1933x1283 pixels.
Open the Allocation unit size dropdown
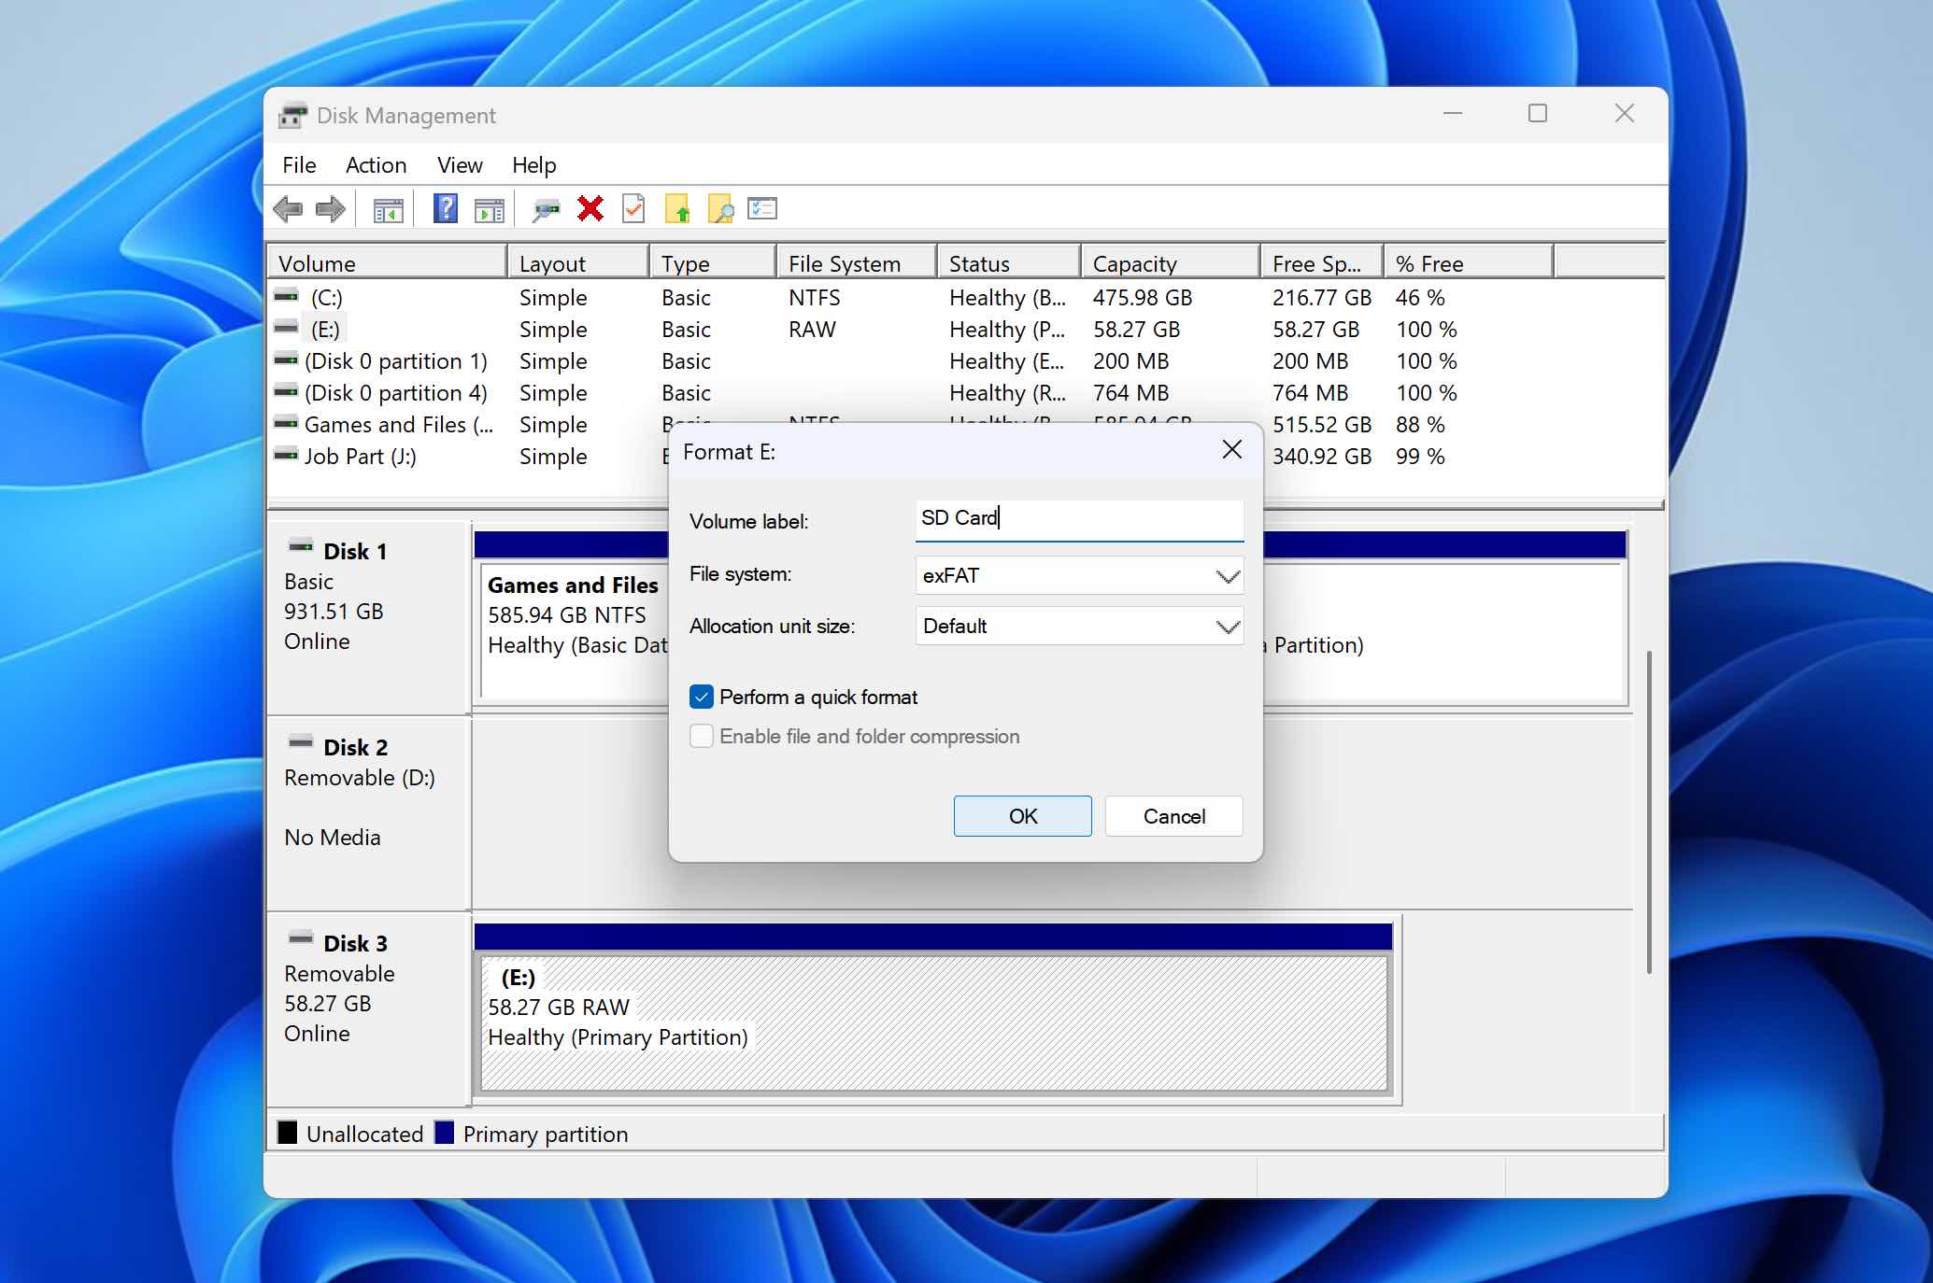(x=1227, y=626)
